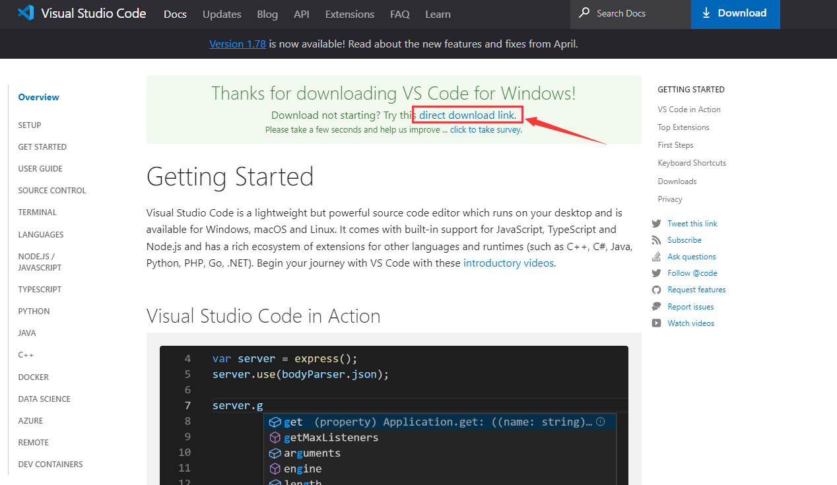Jump to VS Code in Action section

pyautogui.click(x=689, y=110)
